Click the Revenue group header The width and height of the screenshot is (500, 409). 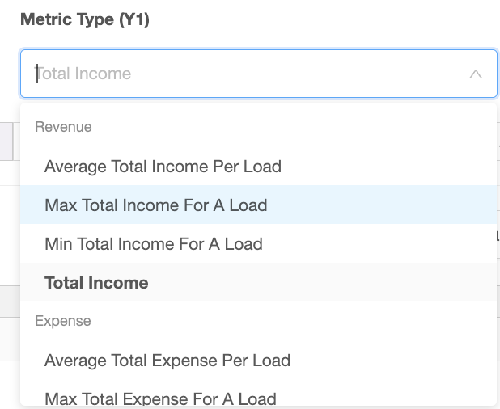coord(63,127)
